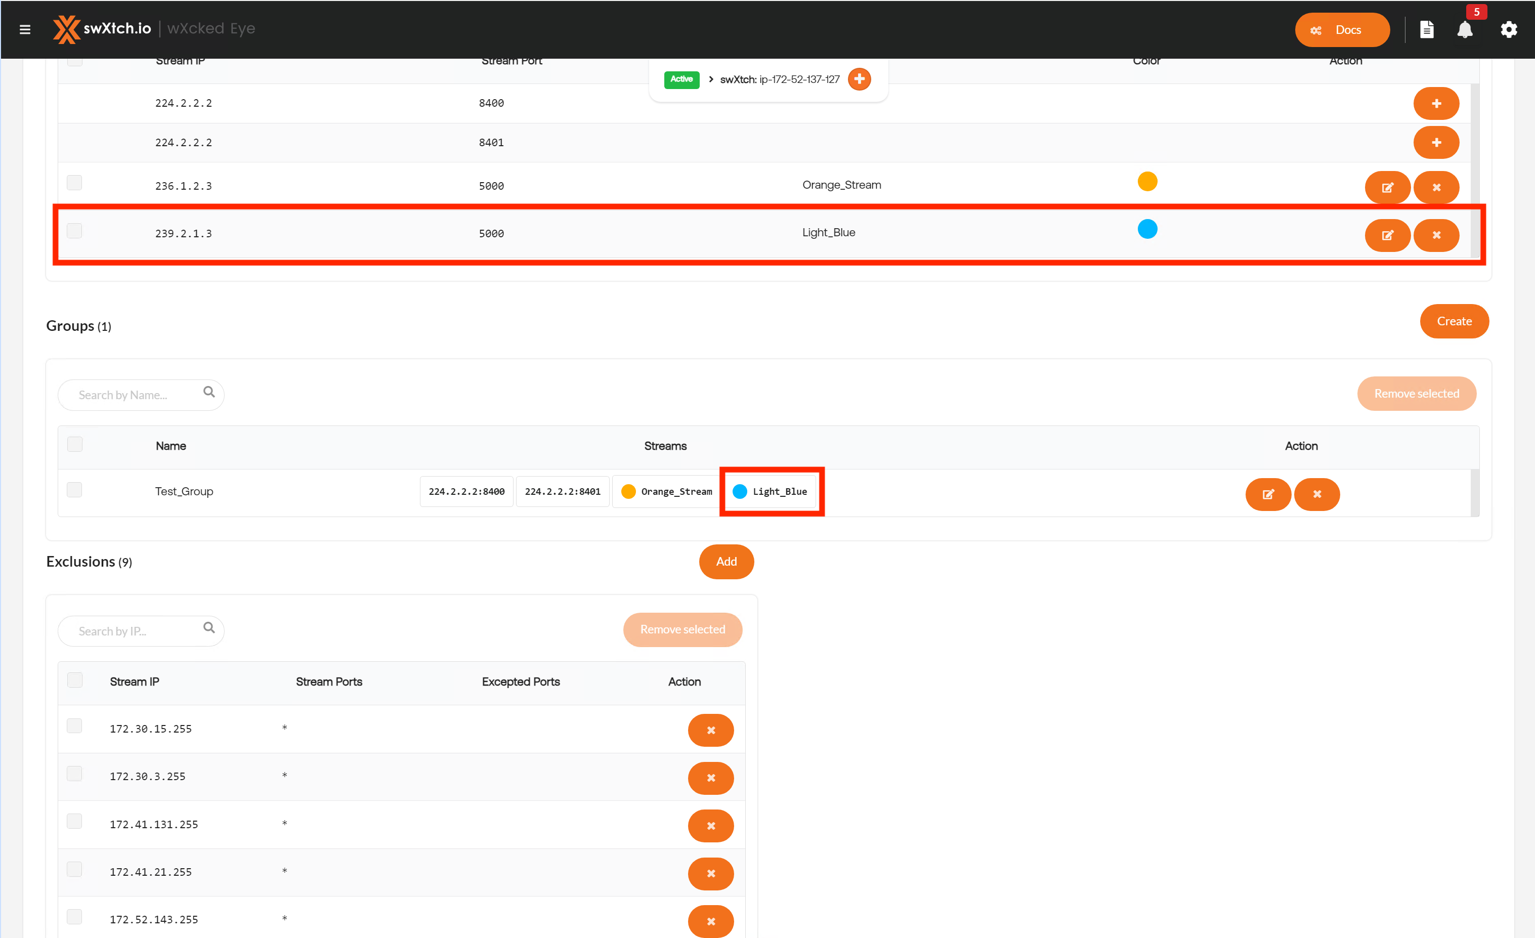Check the 239.2.1.3 stream checkbox
Screen dimensions: 1535x938
75,230
